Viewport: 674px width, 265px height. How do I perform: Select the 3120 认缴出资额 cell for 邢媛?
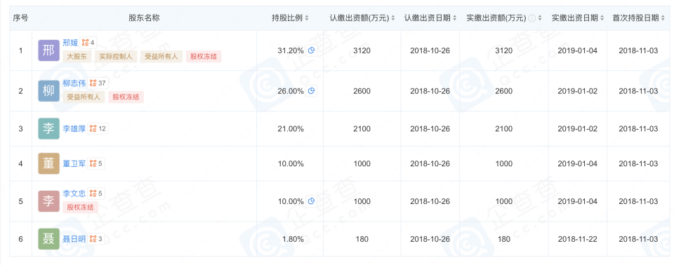coord(362,50)
